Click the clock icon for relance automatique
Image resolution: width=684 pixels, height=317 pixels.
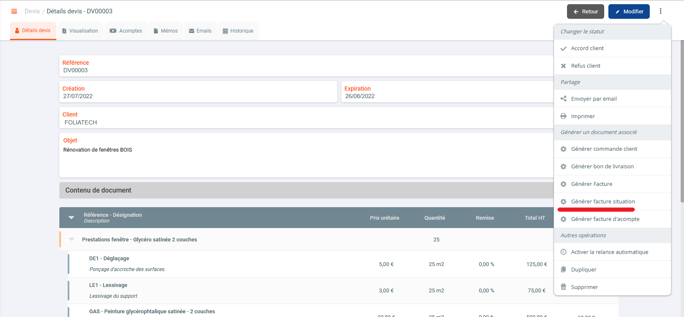(x=563, y=252)
